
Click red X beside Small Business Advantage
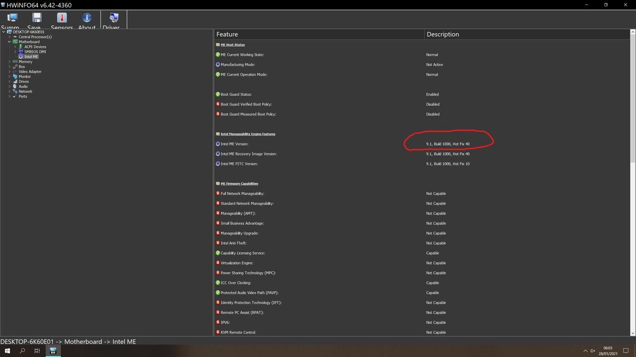point(218,223)
